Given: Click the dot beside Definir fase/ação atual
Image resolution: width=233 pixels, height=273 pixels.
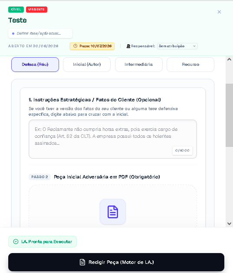Looking at the screenshot, I should [x=13, y=33].
